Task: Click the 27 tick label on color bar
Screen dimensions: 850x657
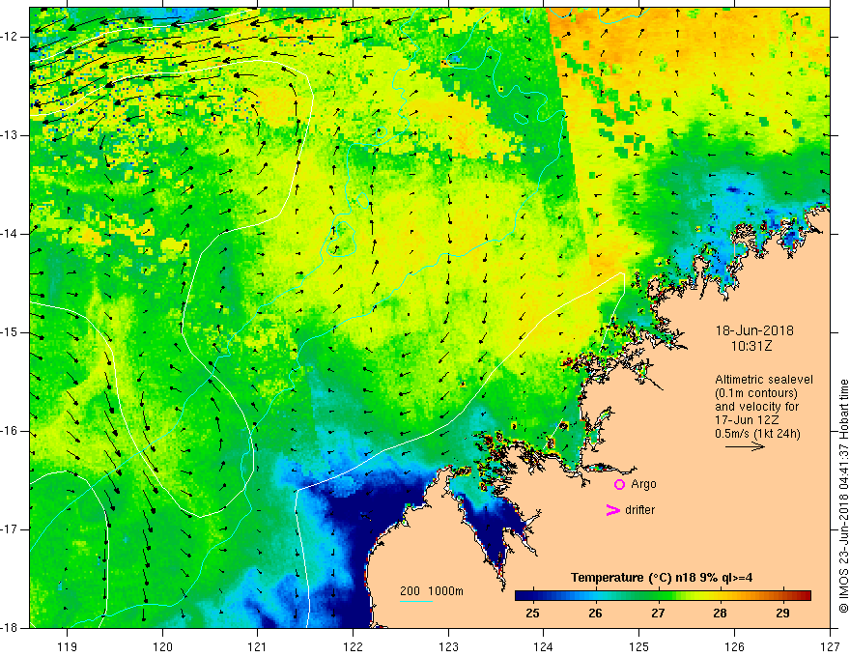Action: coord(658,614)
